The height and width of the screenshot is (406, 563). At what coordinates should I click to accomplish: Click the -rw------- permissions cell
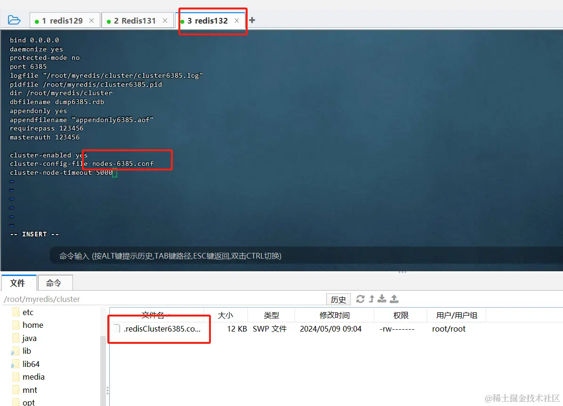[x=397, y=329]
